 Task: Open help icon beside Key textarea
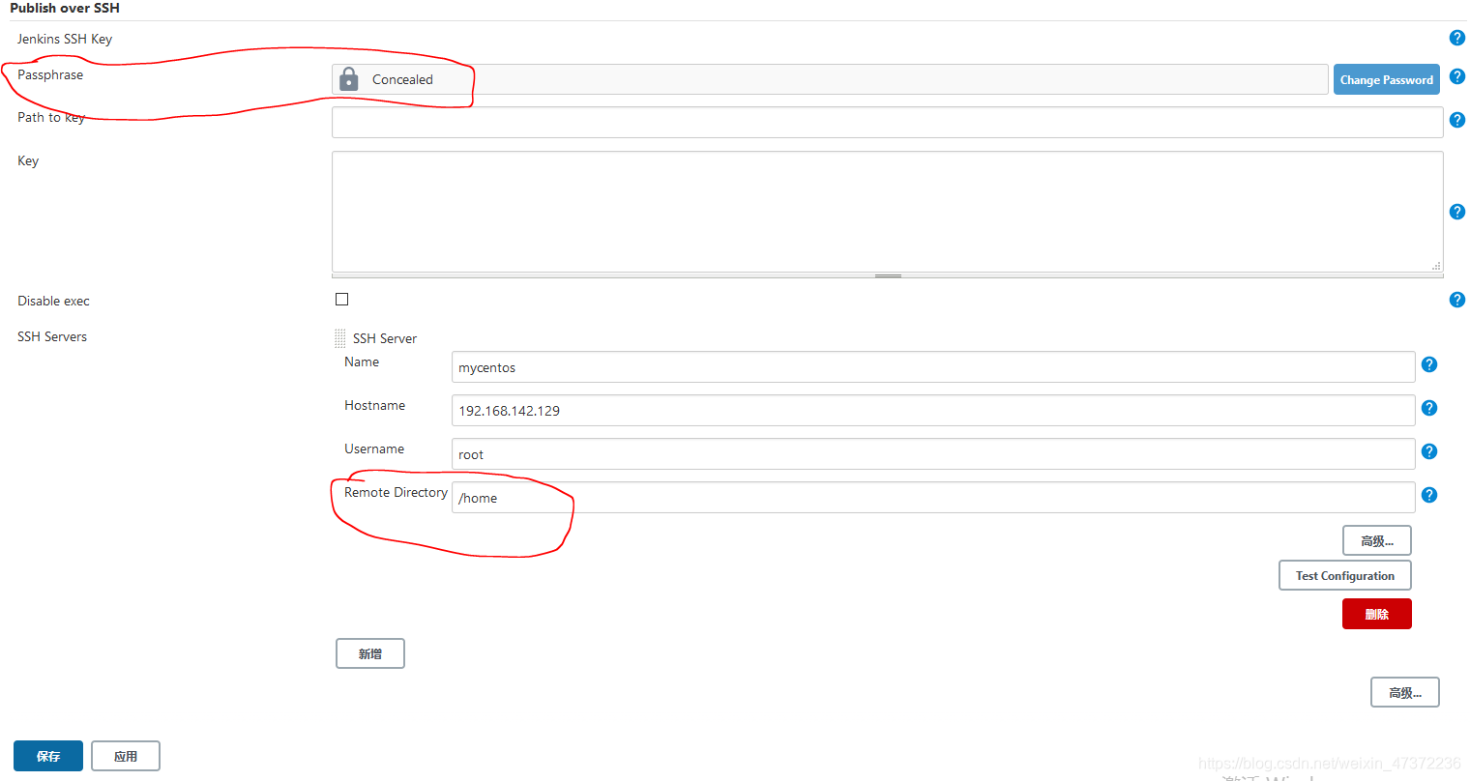click(x=1457, y=212)
